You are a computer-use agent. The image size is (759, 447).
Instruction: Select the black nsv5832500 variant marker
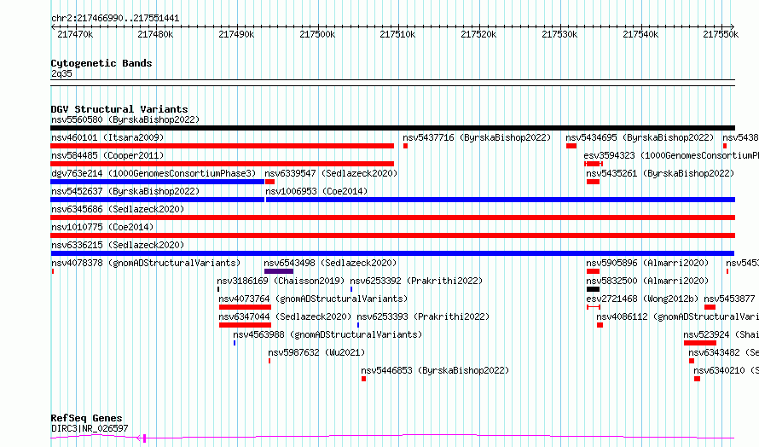click(593, 289)
